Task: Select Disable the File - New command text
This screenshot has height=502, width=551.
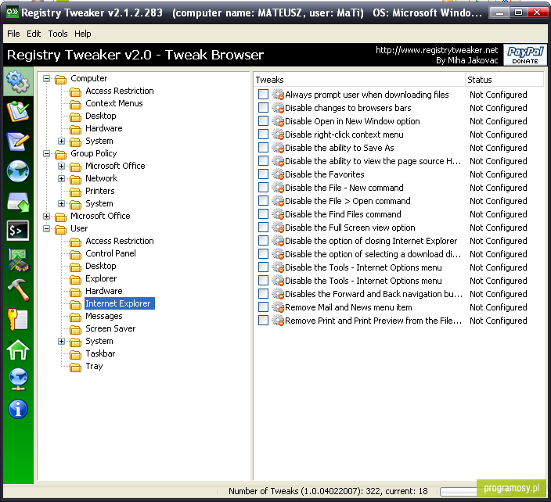Action: (344, 188)
